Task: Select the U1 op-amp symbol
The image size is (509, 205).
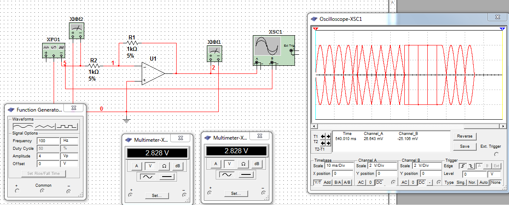Action: [154, 73]
